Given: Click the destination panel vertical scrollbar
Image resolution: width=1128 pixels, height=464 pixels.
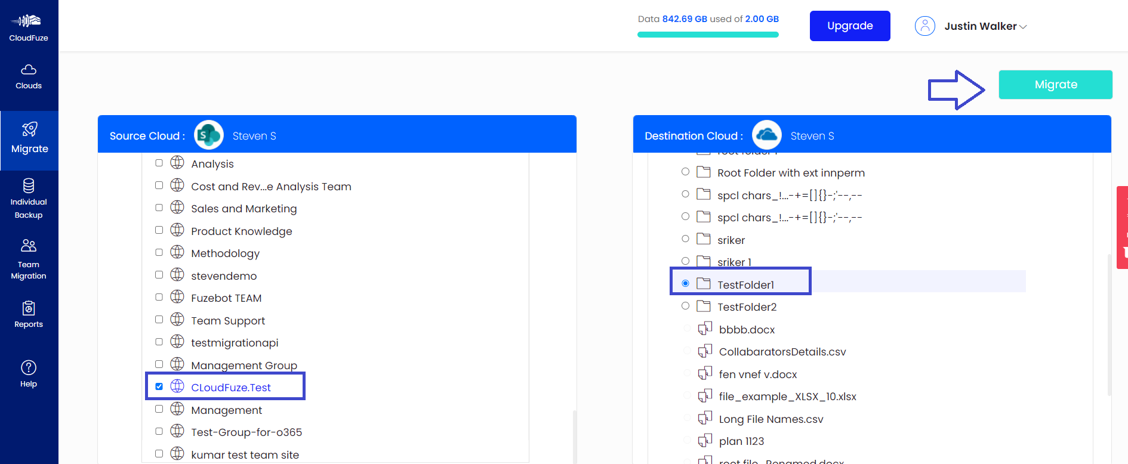Looking at the screenshot, I should [x=1109, y=325].
